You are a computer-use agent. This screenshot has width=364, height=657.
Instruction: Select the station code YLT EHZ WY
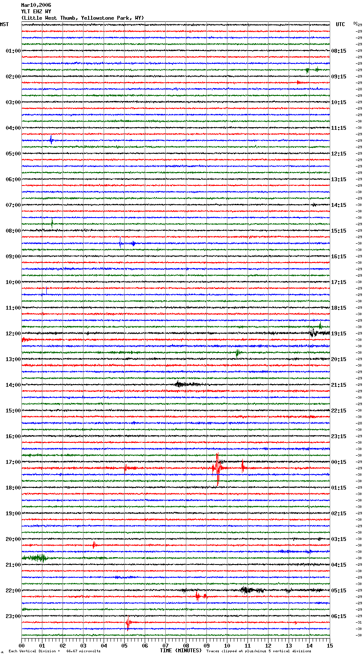point(36,12)
